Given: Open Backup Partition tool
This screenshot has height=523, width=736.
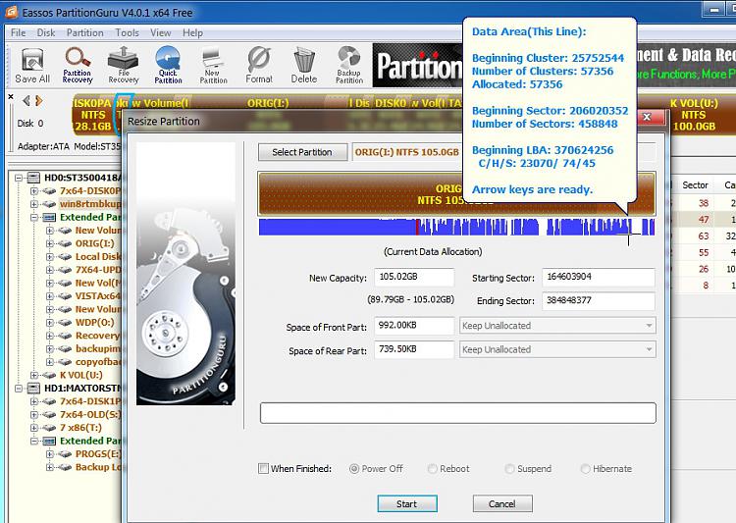Looking at the screenshot, I should coord(349,65).
